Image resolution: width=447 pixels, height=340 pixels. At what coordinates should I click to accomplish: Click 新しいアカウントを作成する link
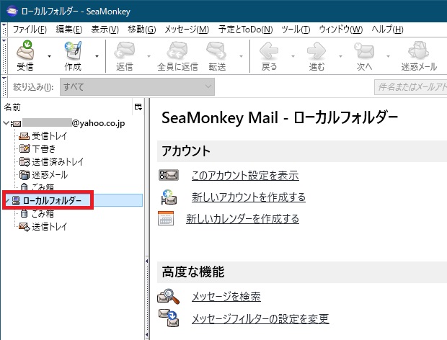point(248,197)
